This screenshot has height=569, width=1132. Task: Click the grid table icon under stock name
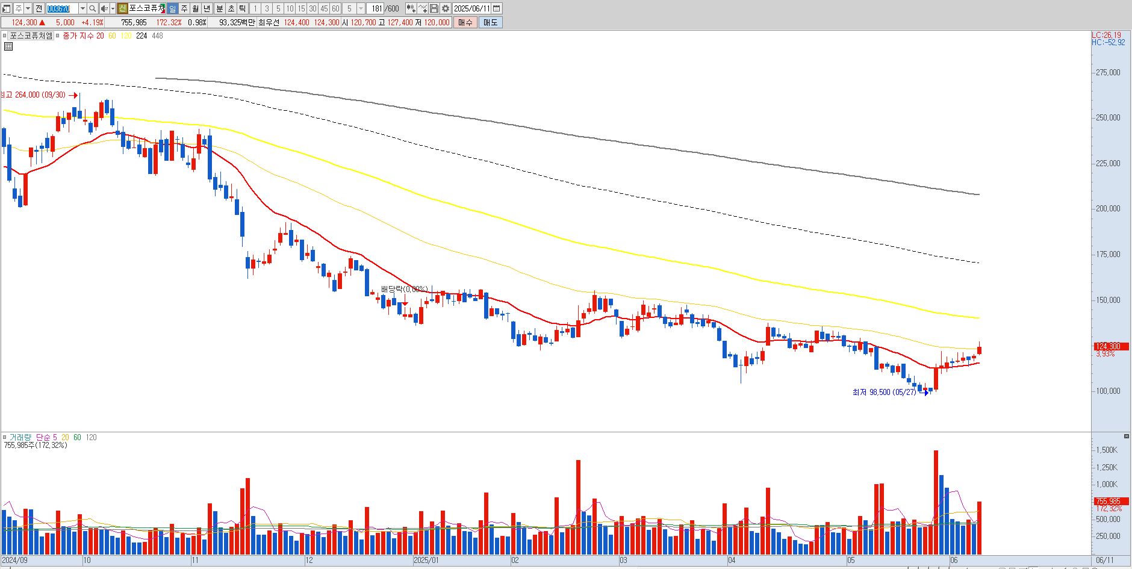pyautogui.click(x=8, y=46)
